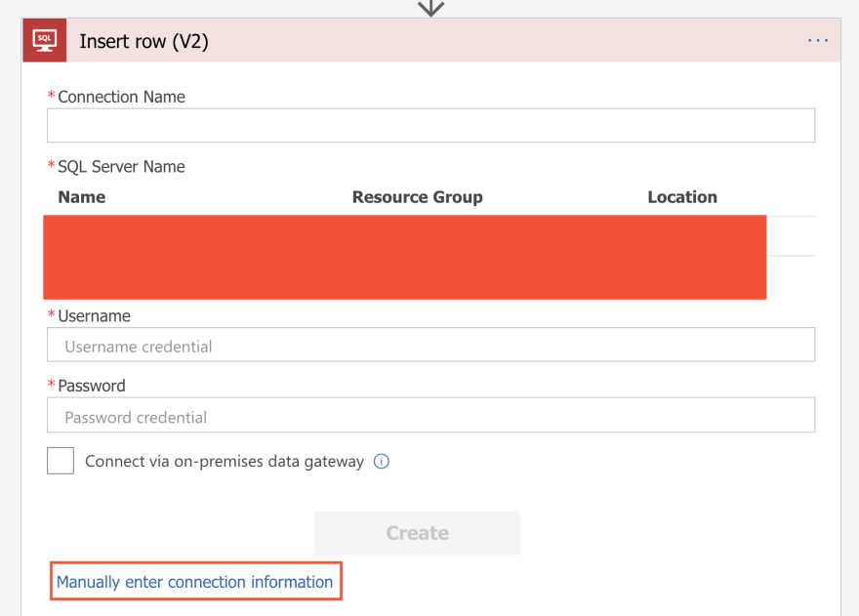This screenshot has width=859, height=616.
Task: Click the Create button
Action: click(x=418, y=533)
